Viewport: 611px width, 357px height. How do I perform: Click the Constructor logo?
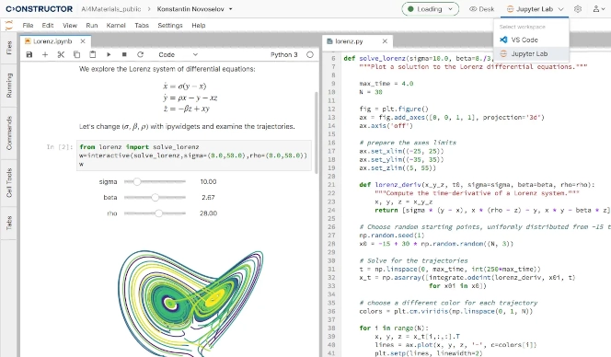(x=39, y=9)
